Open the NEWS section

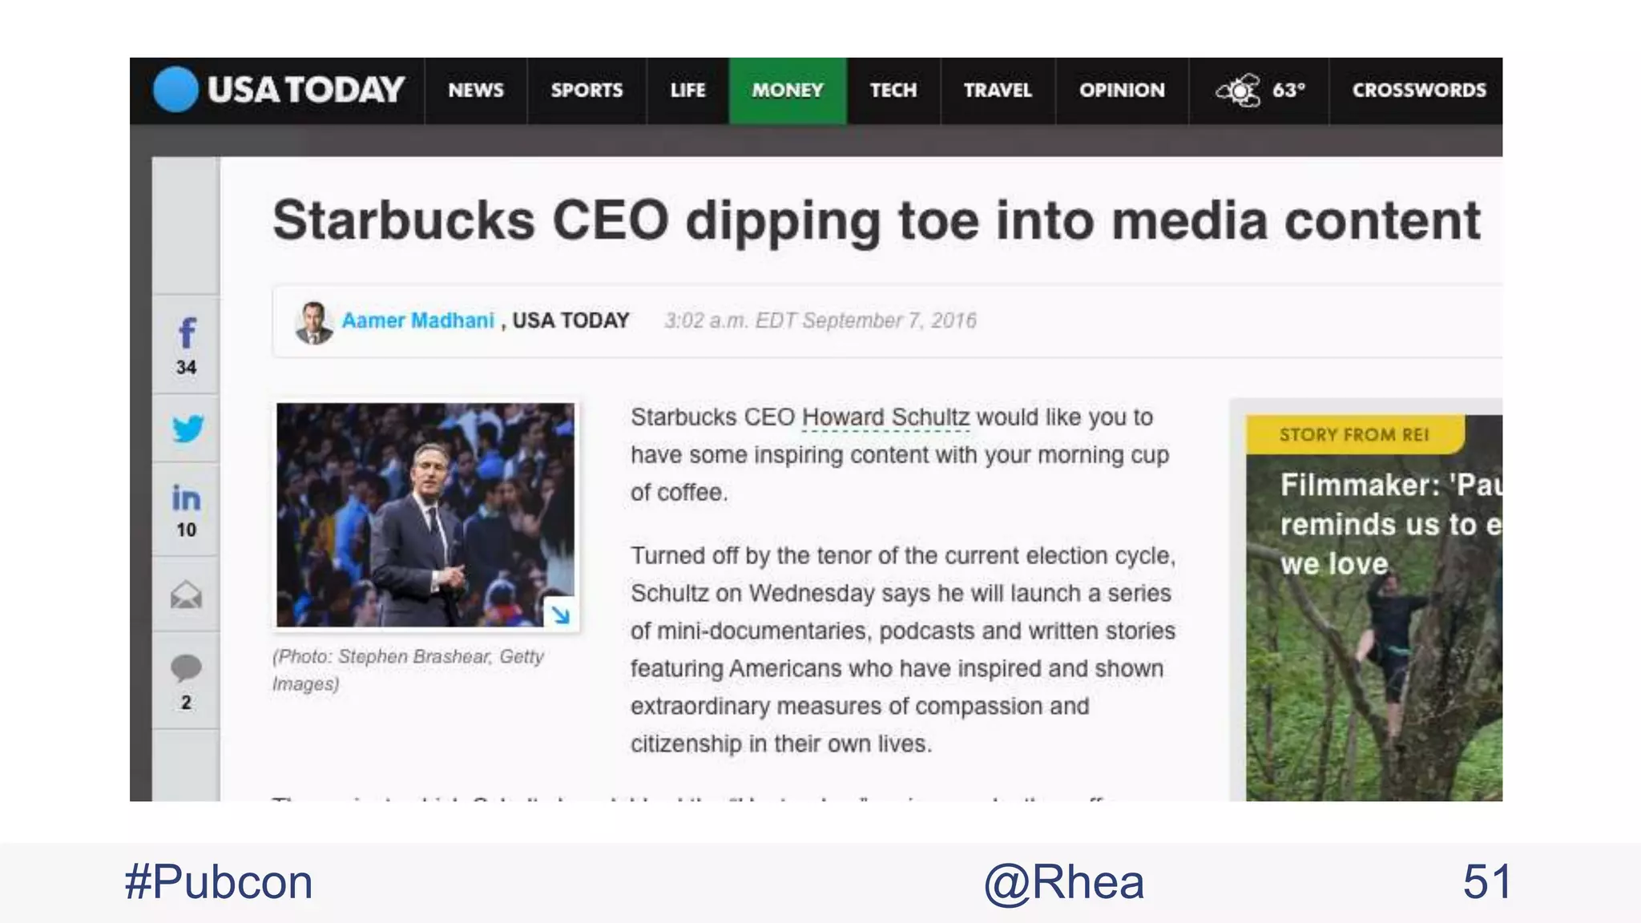[x=476, y=91]
